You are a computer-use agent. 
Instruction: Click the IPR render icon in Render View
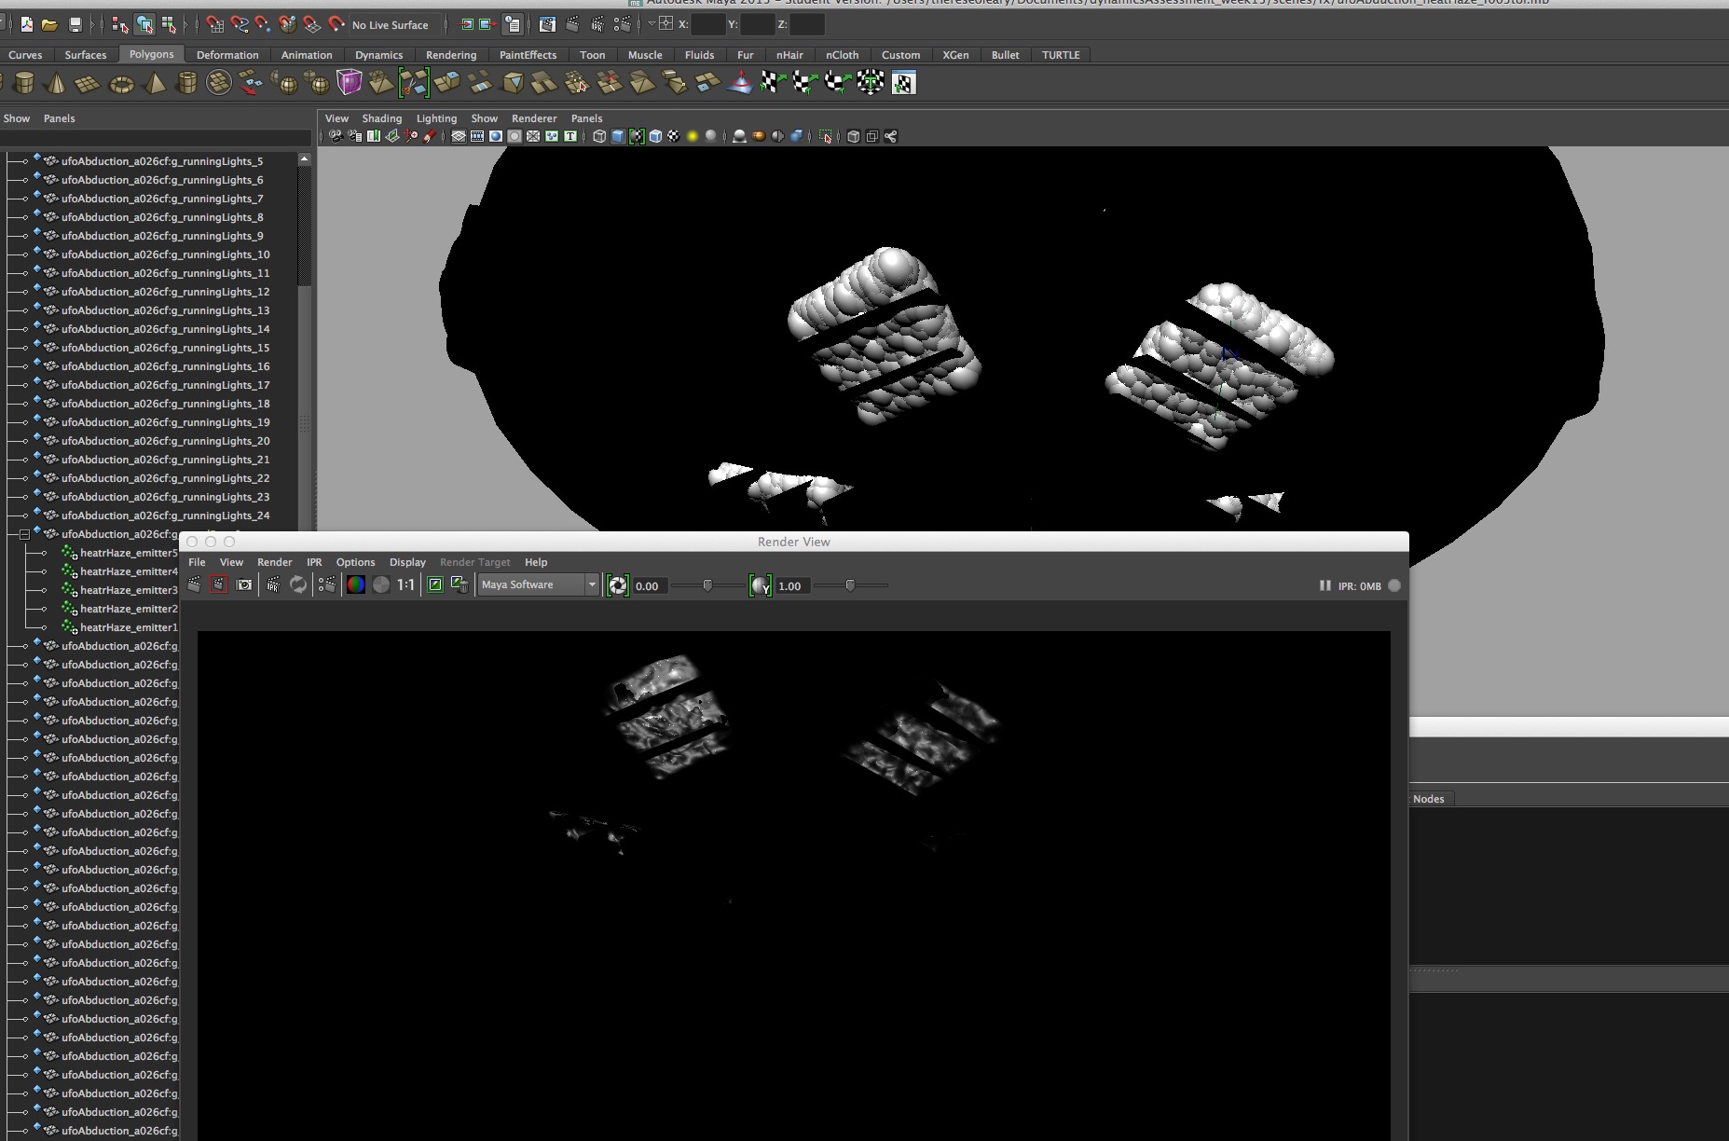[x=273, y=585]
